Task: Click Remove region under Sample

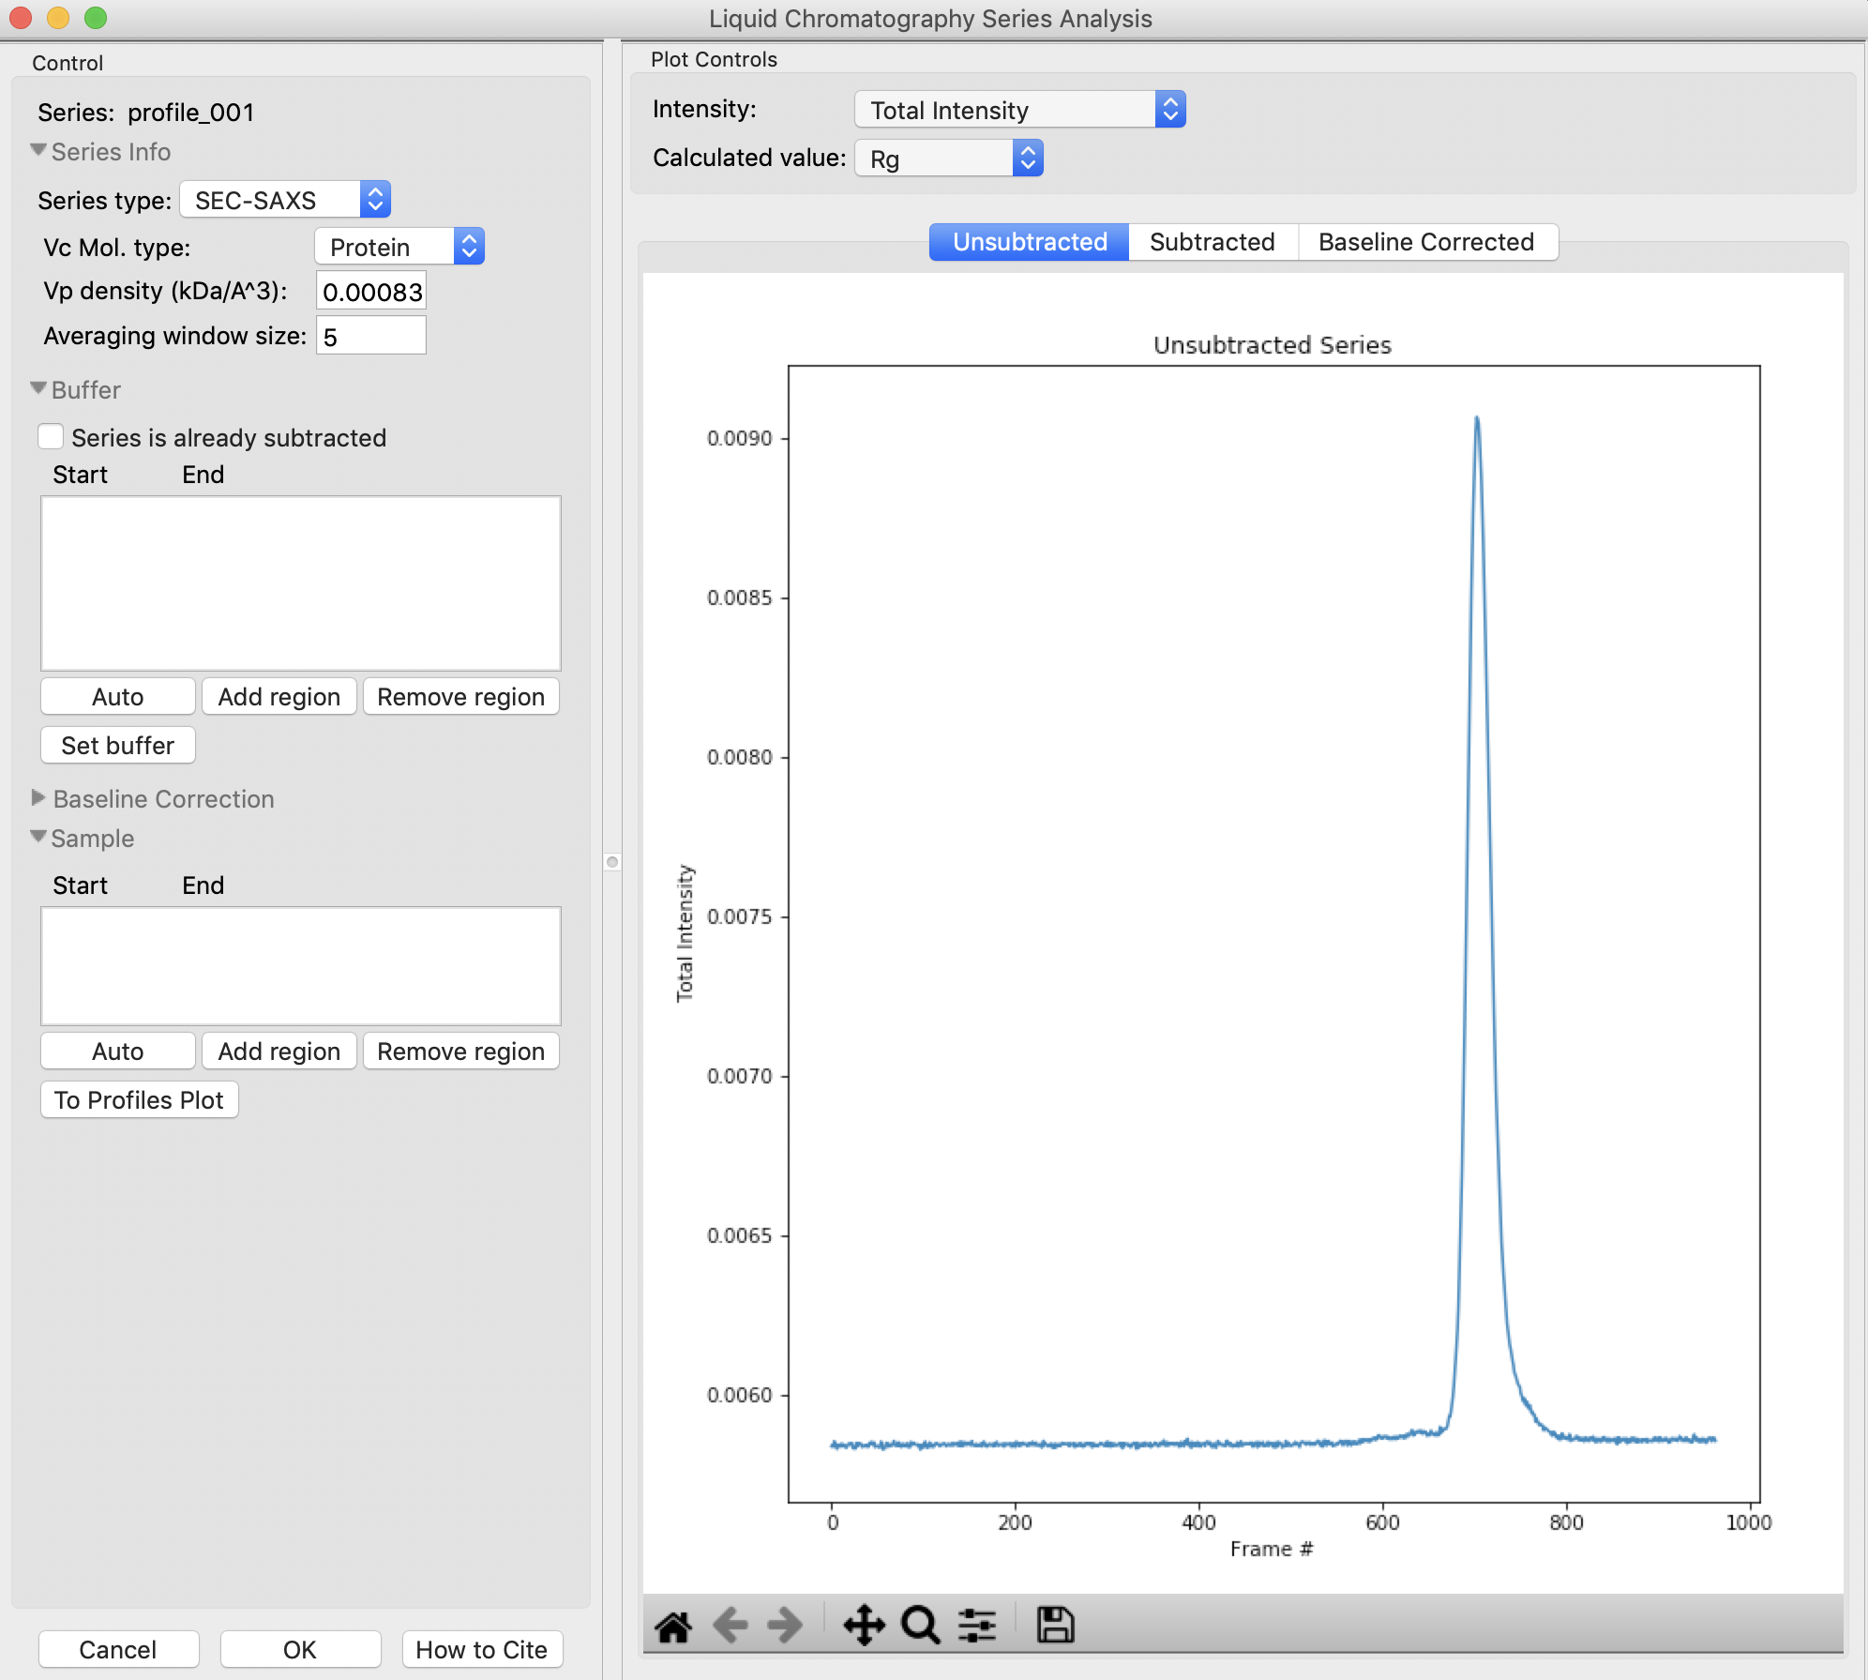Action: (x=461, y=1052)
